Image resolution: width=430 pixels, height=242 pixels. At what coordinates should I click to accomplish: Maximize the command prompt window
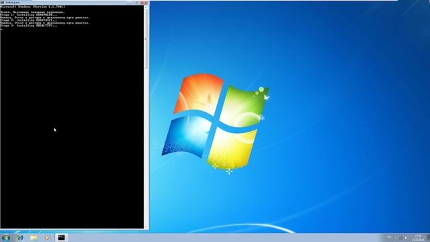137,3
